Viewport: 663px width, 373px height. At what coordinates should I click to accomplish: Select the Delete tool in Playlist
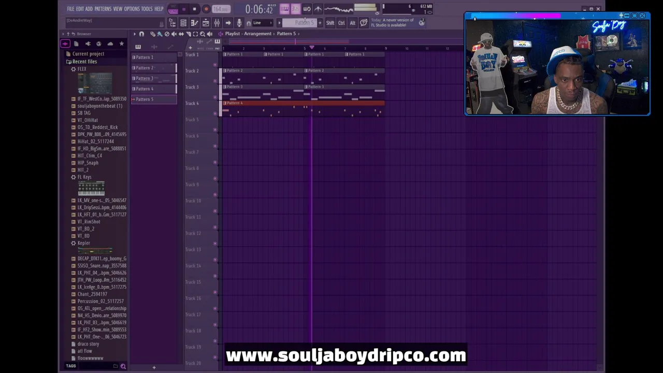click(167, 34)
